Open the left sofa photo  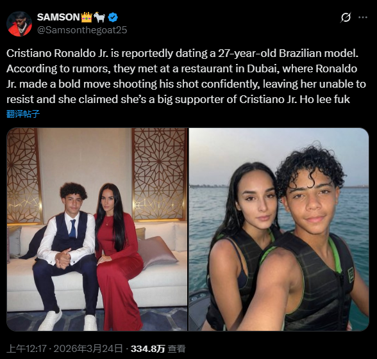click(x=97, y=229)
